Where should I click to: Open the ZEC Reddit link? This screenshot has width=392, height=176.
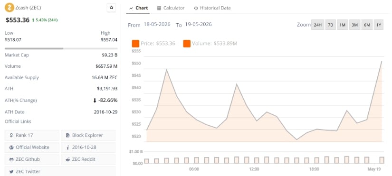(88, 159)
